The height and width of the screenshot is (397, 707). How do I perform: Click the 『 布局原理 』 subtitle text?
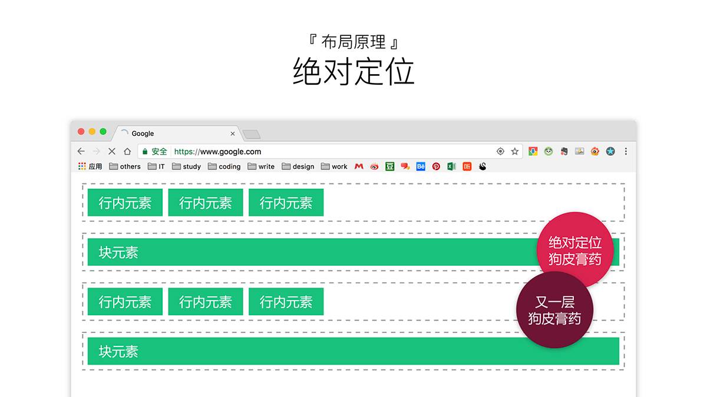point(353,42)
